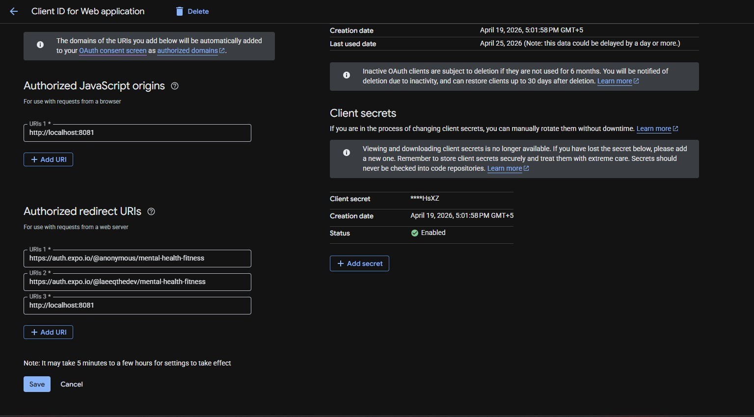Click the Client secrets heading
Viewport: 754px width, 417px height.
[363, 113]
